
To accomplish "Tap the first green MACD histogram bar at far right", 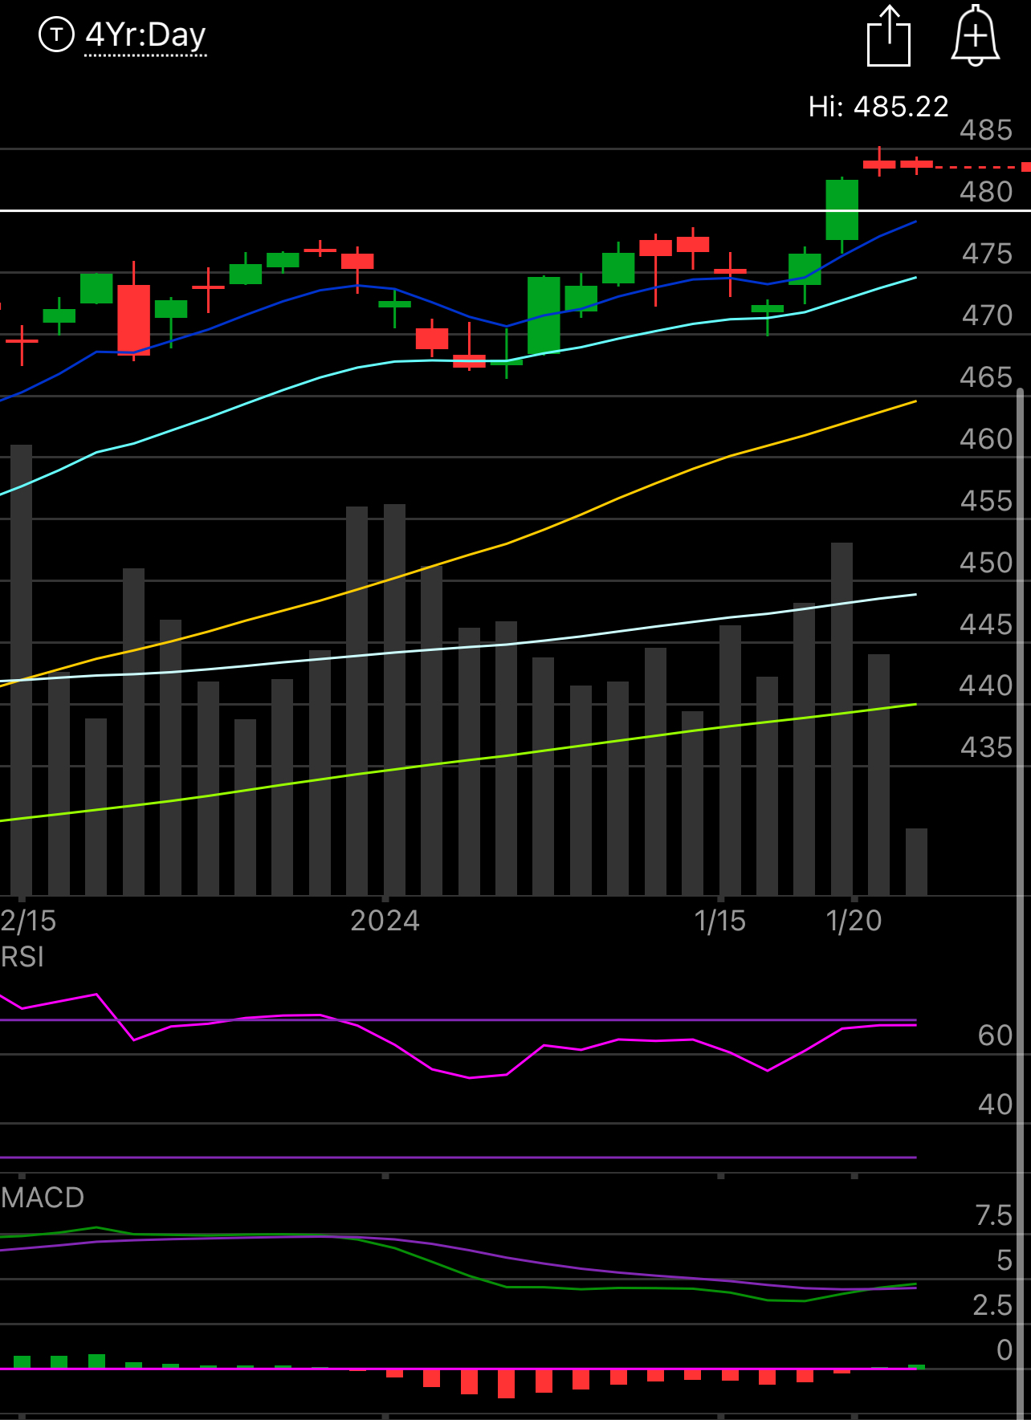I will (x=916, y=1366).
